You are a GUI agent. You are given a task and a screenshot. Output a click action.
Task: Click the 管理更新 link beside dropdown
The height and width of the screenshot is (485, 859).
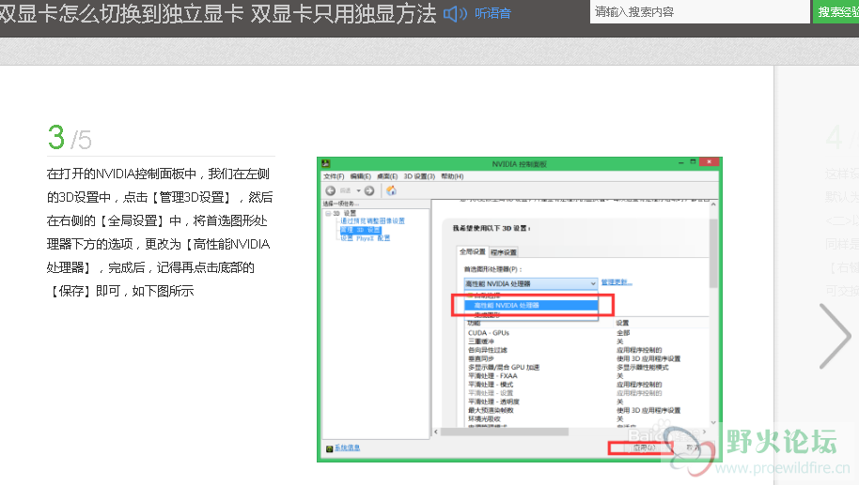(x=617, y=282)
